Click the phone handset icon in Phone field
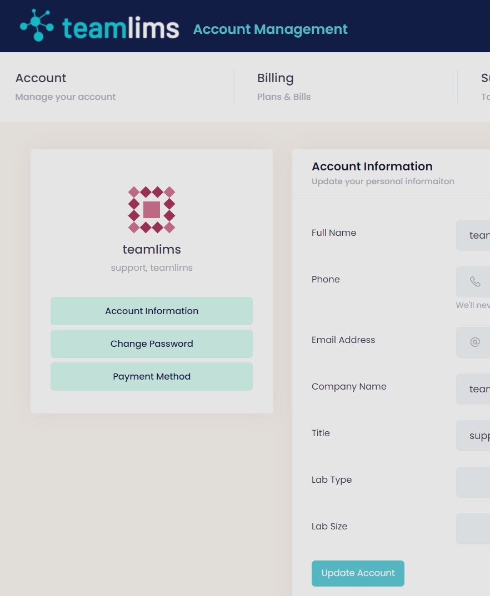 [475, 282]
